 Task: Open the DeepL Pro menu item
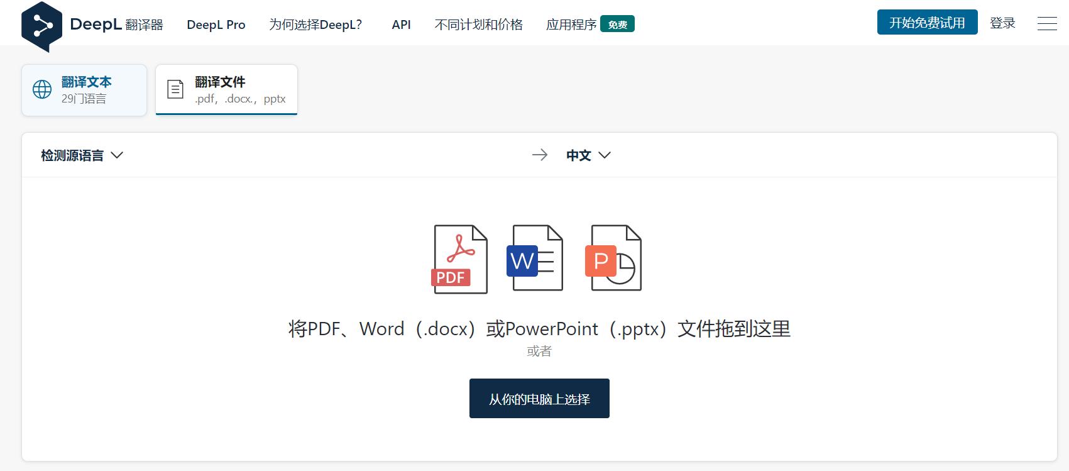tap(216, 25)
